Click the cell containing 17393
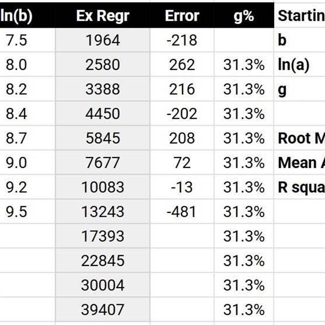The width and height of the screenshot is (325, 325). point(102,236)
